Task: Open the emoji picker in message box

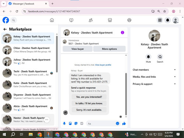Action: click(x=117, y=123)
